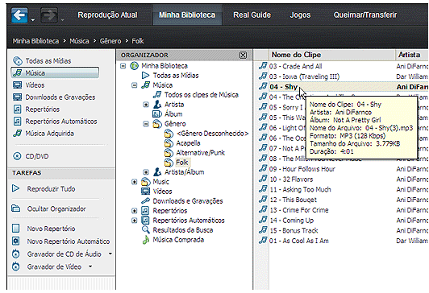Go to Minha Biblioteca in the breadcrumb
The image size is (429, 293).
(x=35, y=41)
